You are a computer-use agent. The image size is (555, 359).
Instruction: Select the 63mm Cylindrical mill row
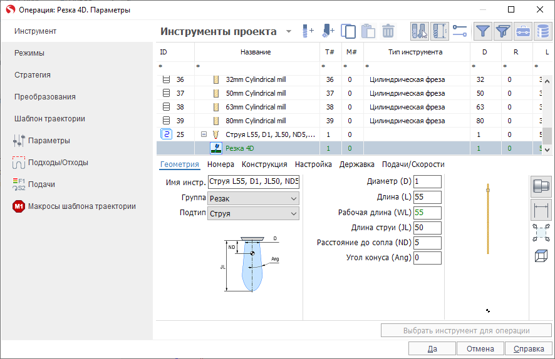click(349, 107)
